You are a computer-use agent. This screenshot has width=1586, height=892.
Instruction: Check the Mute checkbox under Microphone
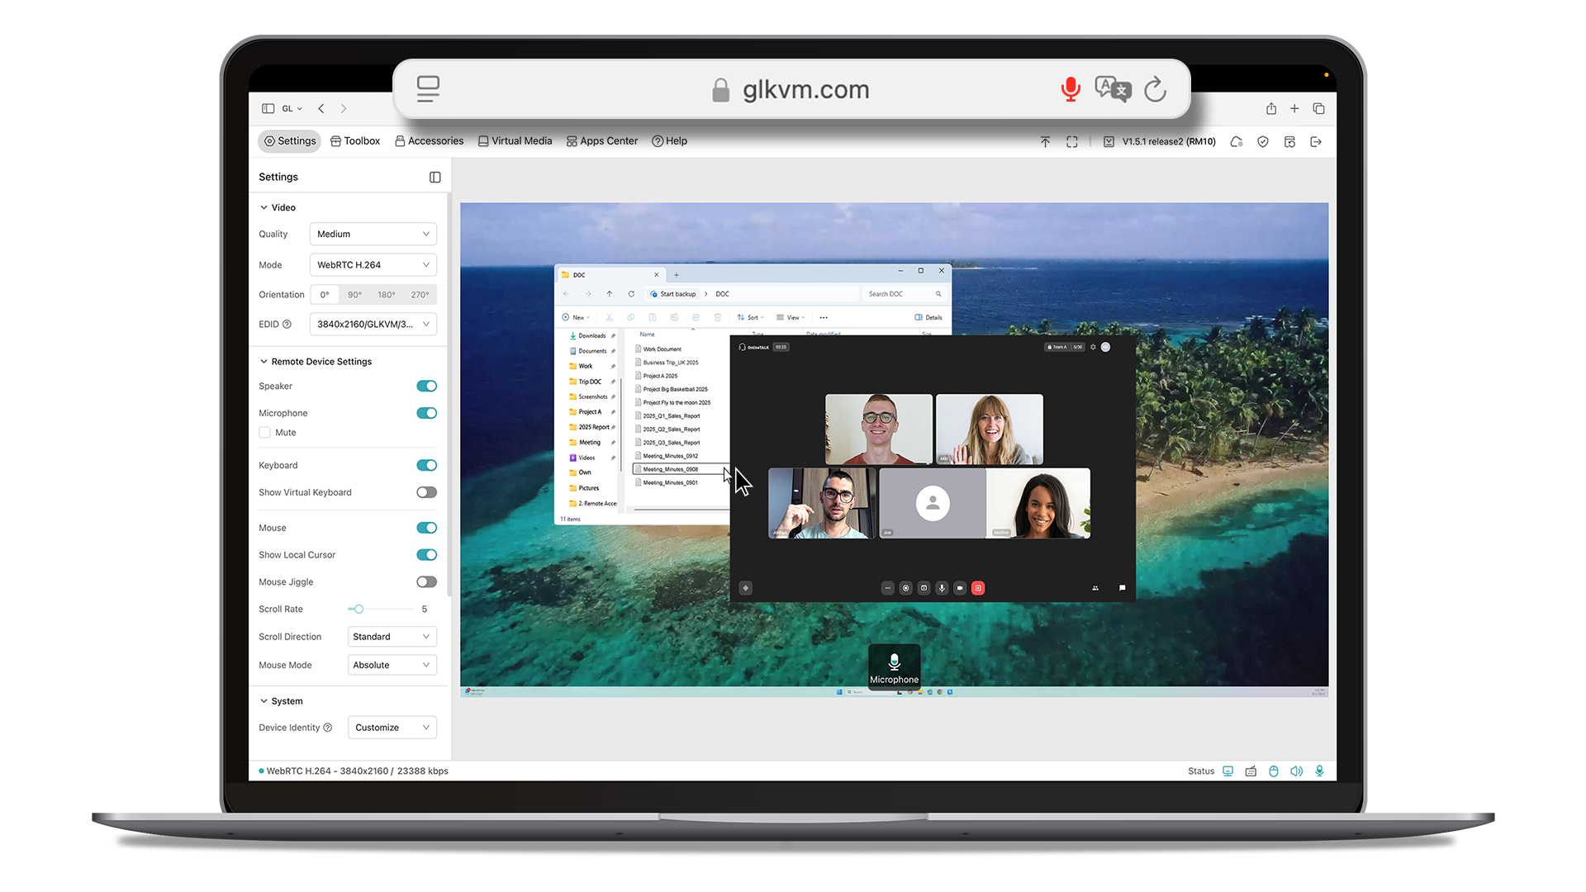click(x=265, y=433)
